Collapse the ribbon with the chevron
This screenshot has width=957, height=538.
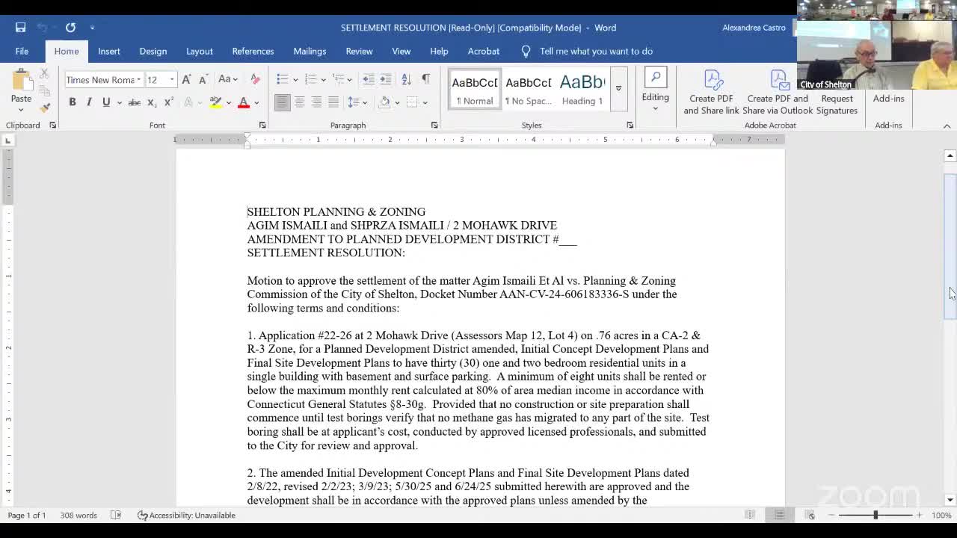coord(947,126)
